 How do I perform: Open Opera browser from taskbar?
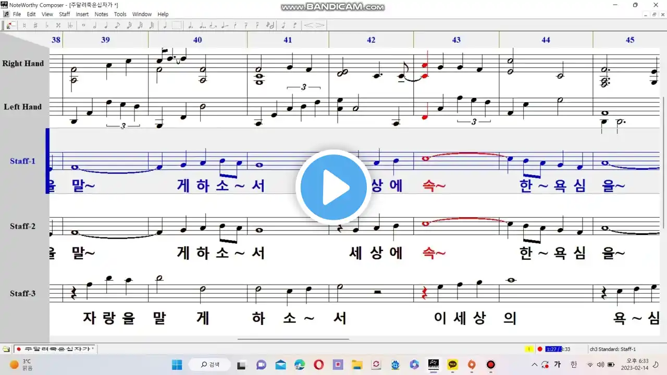(318, 365)
